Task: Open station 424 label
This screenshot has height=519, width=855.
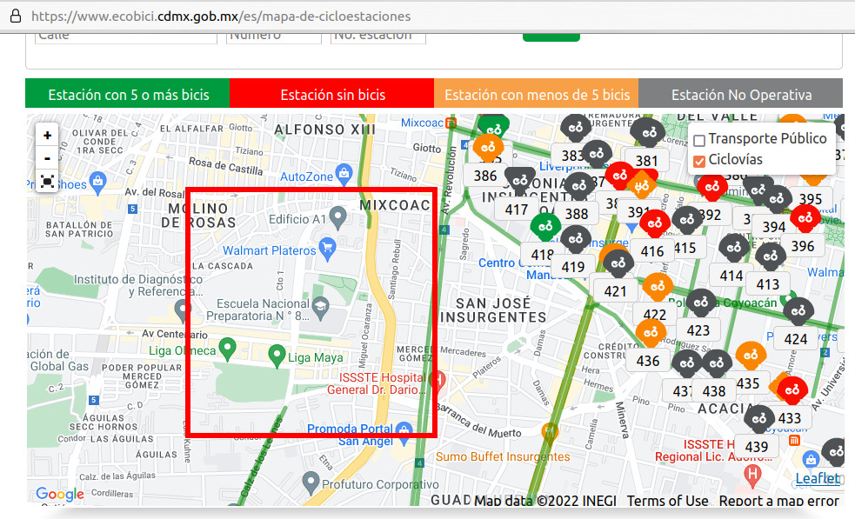Action: (x=796, y=339)
